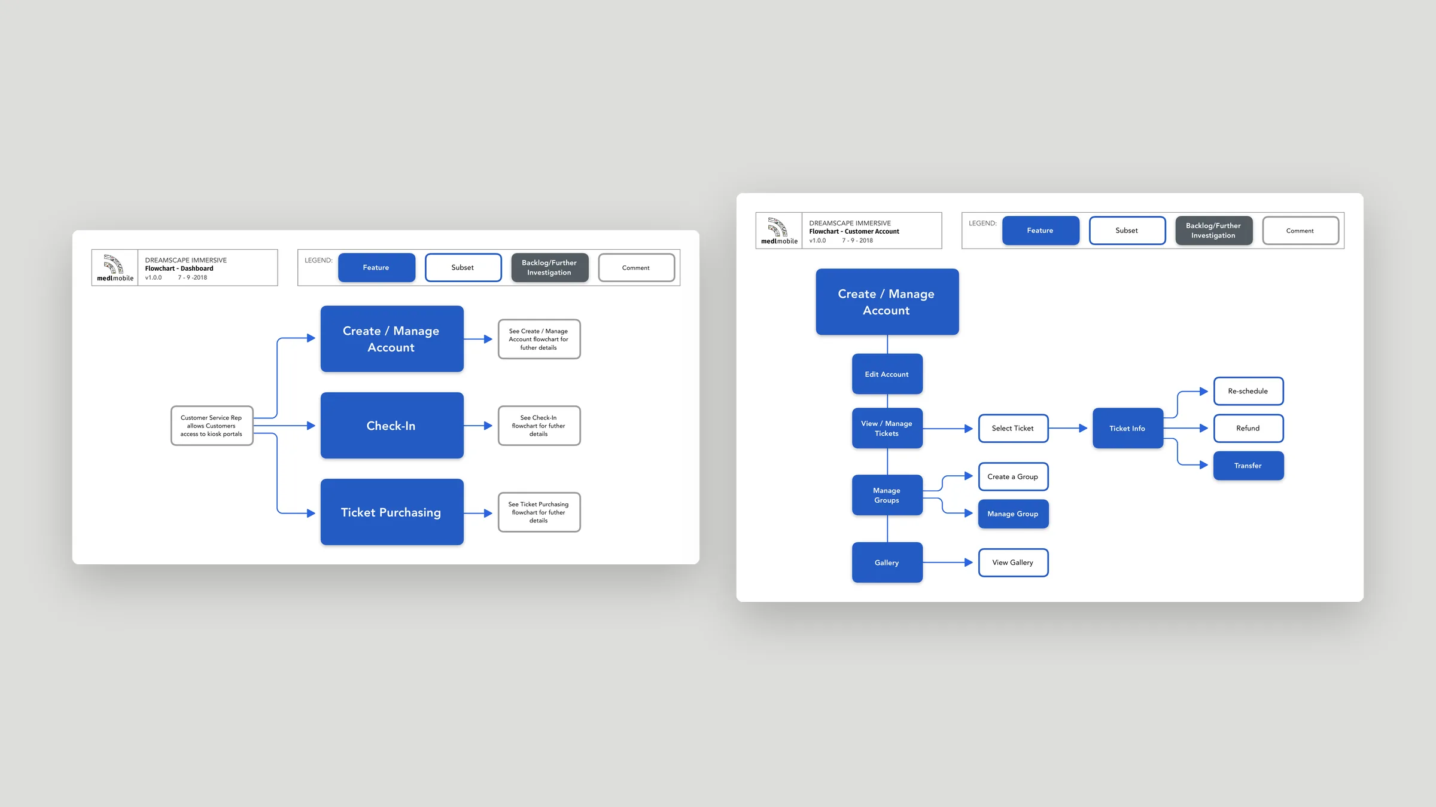Select the Feature legend box in the Dashboard flowchart
Screen dimensions: 1436x807
(x=376, y=267)
